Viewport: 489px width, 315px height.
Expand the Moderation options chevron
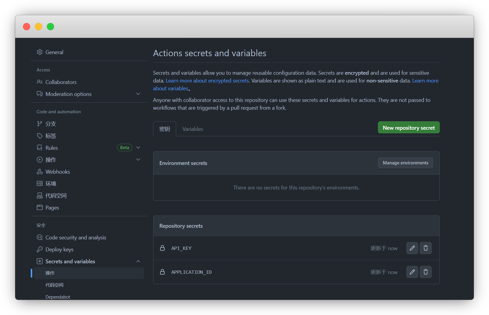coord(138,94)
